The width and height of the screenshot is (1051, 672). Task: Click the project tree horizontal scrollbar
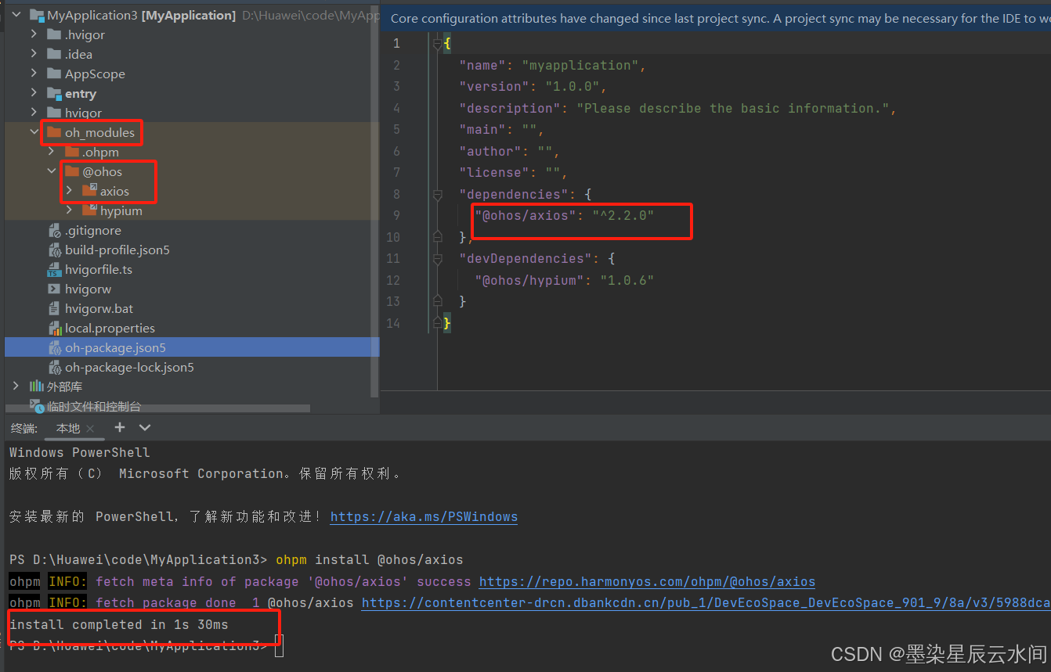[x=157, y=408]
